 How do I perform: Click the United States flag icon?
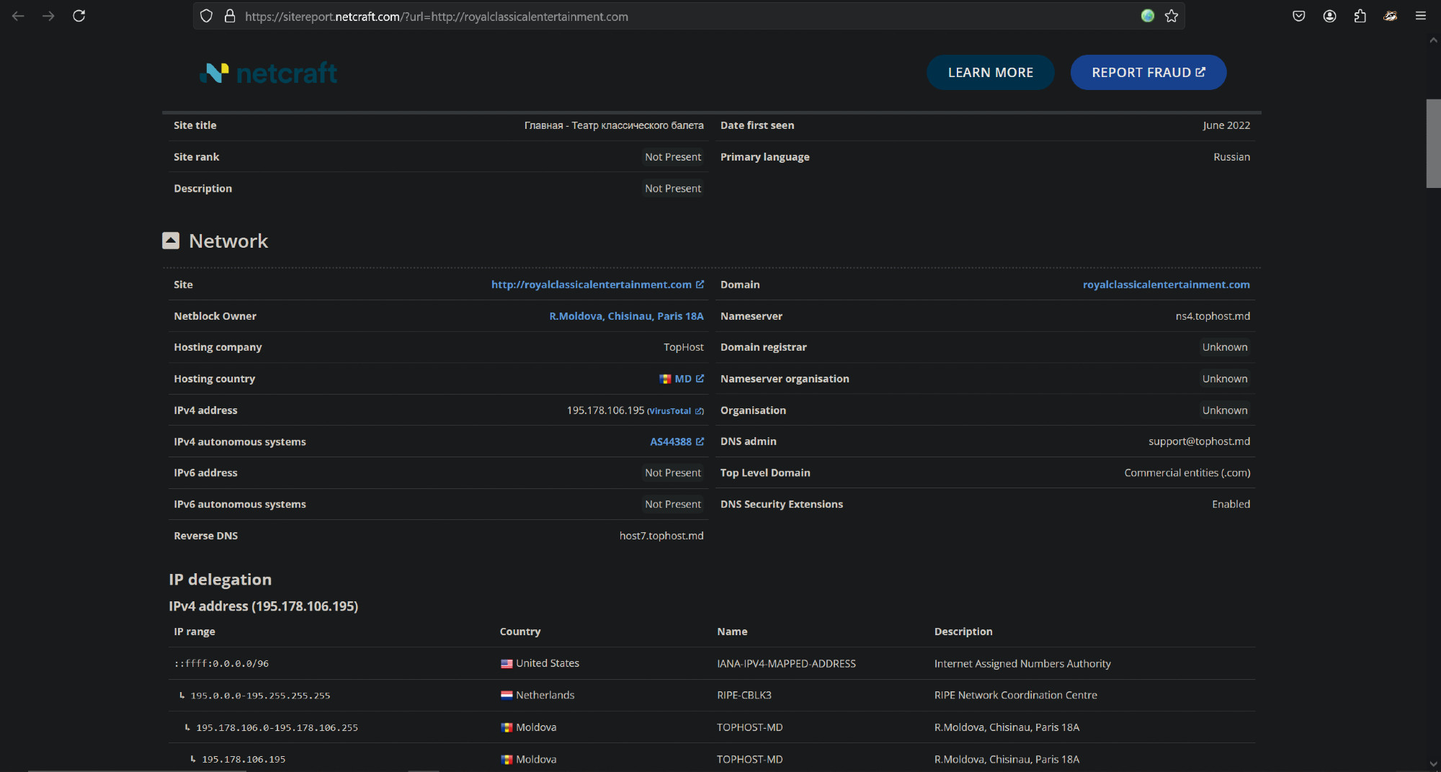pyautogui.click(x=507, y=664)
